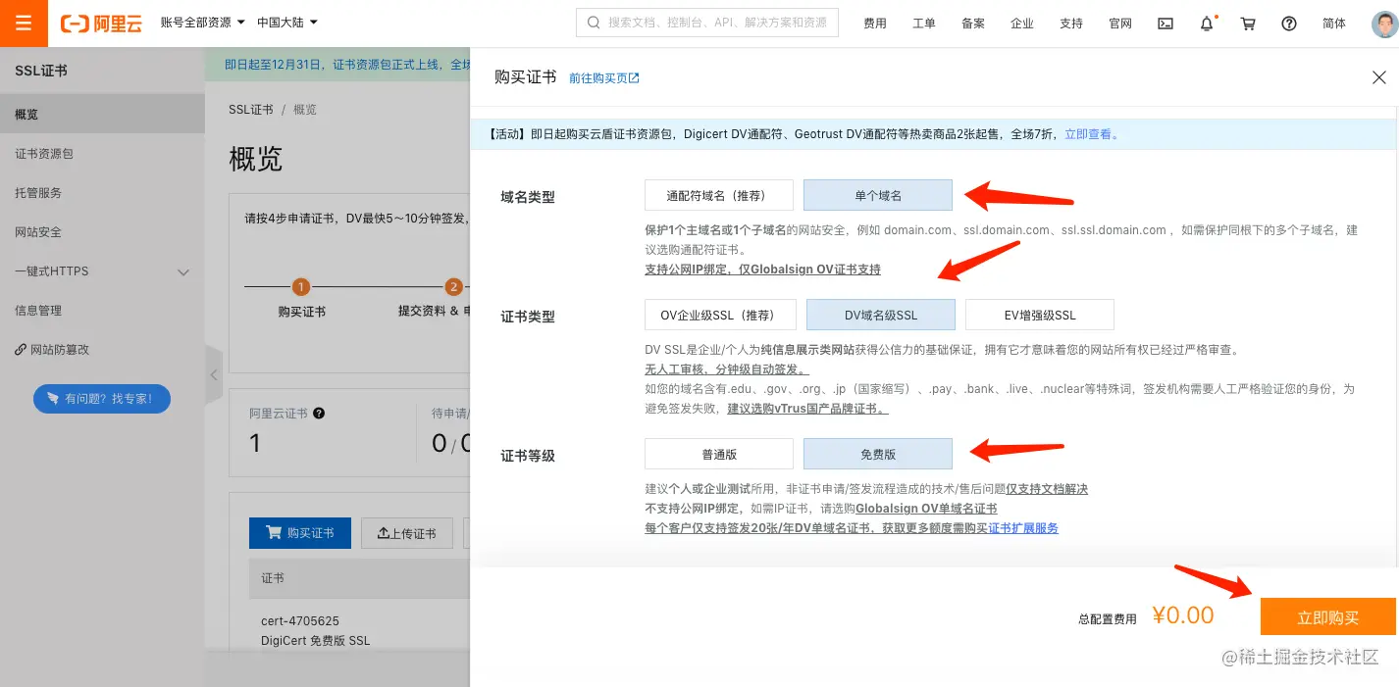This screenshot has height=687, width=1399.
Task: Click the external link icon beside 前往购买页
Action: tap(634, 78)
